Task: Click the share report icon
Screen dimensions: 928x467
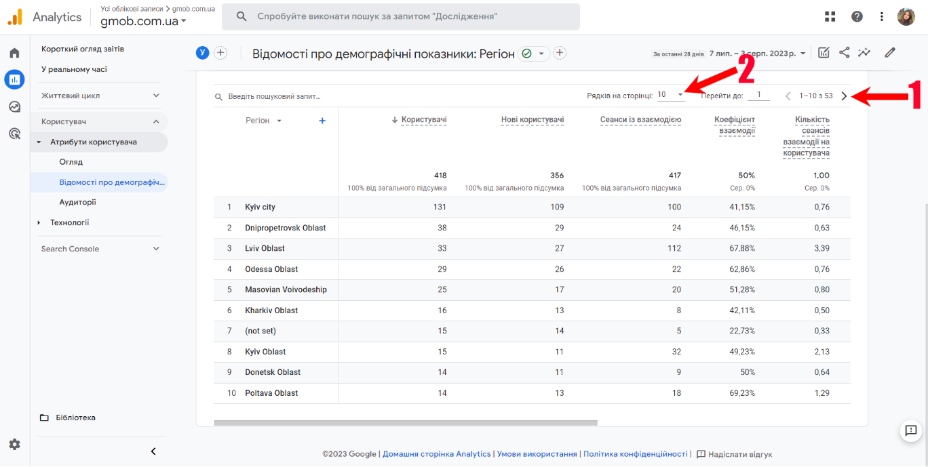Action: tap(844, 52)
